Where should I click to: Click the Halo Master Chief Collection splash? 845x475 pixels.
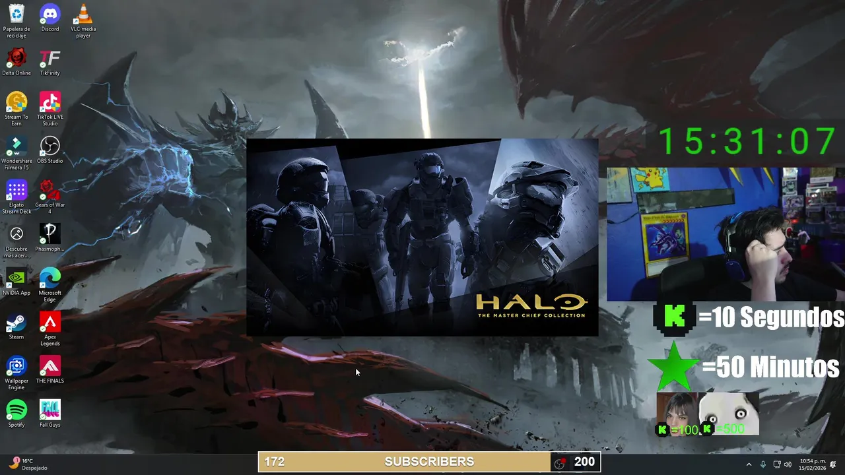(x=422, y=237)
